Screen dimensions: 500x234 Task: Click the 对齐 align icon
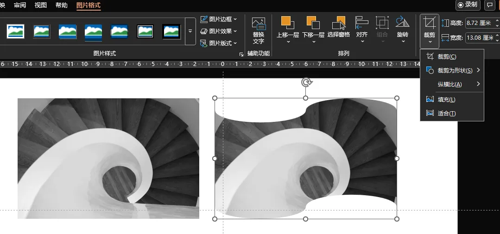coord(361,23)
